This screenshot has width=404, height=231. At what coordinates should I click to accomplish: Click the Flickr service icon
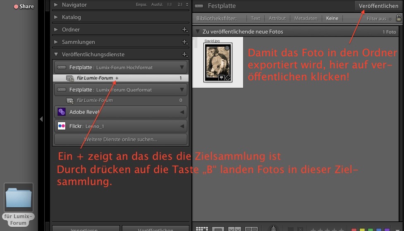62,126
